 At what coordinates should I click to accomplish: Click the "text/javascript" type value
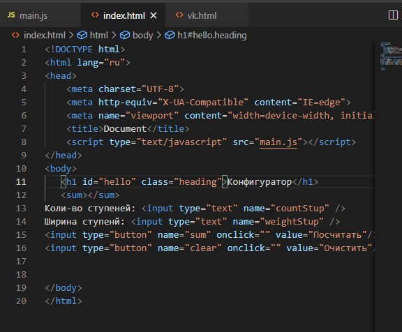(181, 142)
